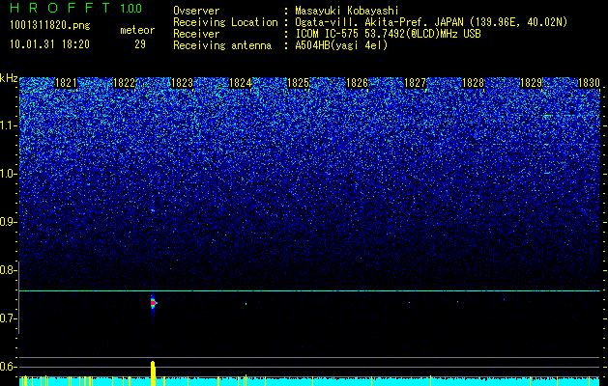Click the meteor count value 29
Screen dimensions: 608x386
(x=140, y=44)
